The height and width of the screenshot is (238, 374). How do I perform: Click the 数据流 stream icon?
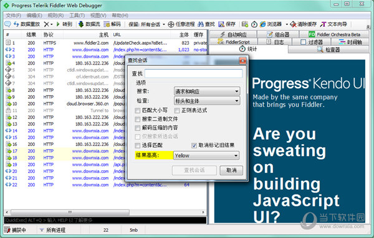coord(81,24)
